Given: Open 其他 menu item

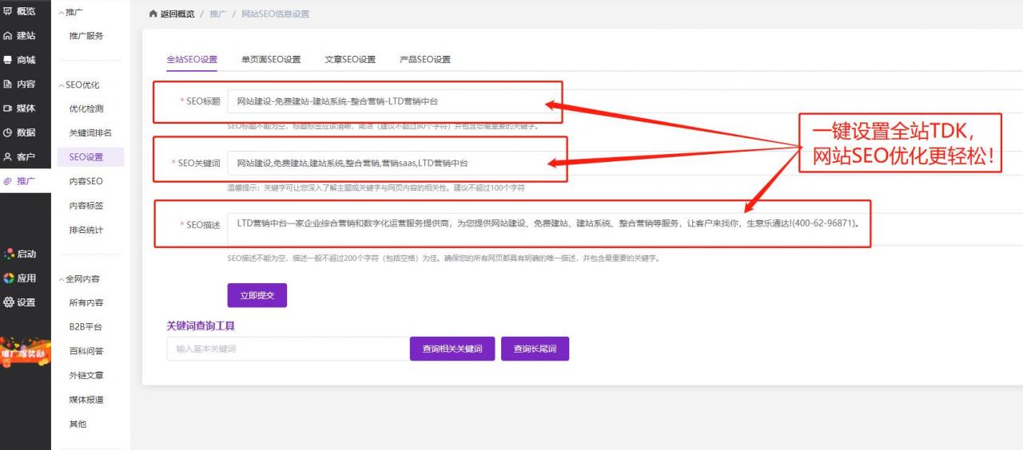Looking at the screenshot, I should tap(78, 424).
